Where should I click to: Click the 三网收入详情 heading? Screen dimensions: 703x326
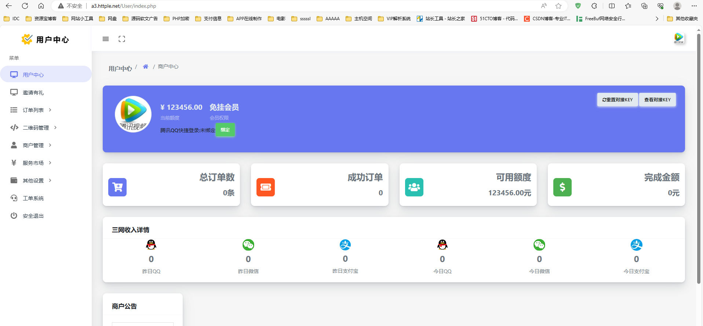[x=131, y=230]
